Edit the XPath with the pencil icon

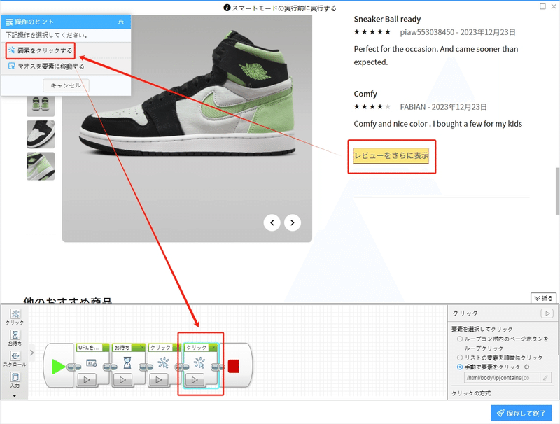pyautogui.click(x=546, y=378)
